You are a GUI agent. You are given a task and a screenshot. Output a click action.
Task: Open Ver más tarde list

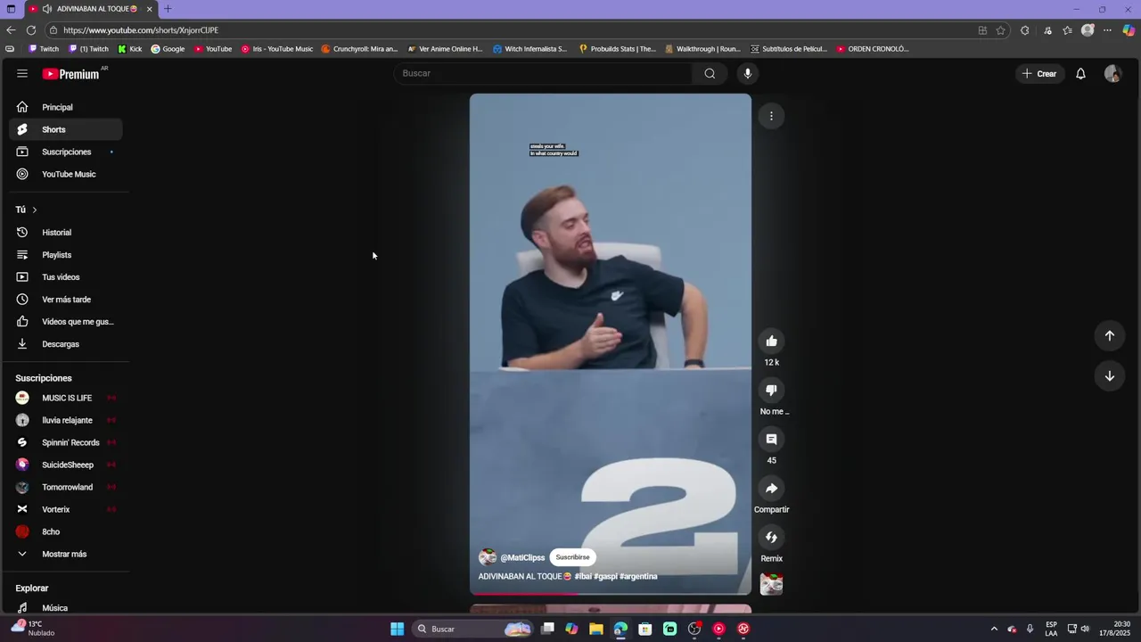66,300
